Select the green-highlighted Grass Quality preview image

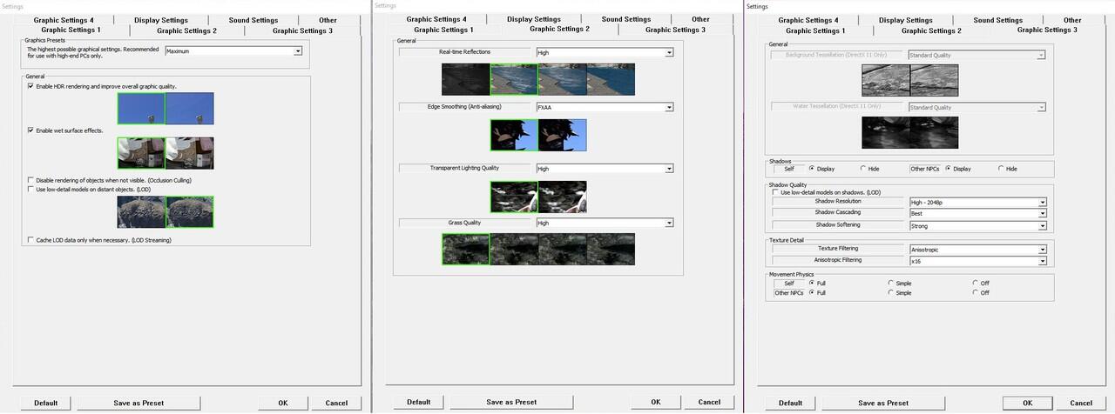(466, 249)
